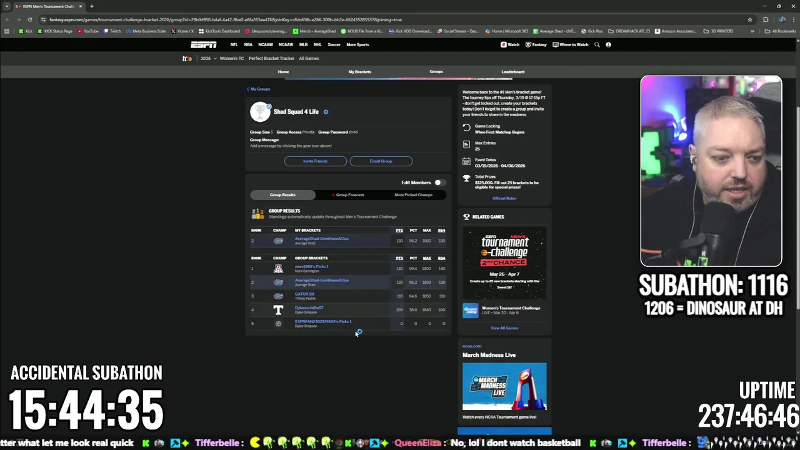Click the Arizona champ logo in rank 1 row
The height and width of the screenshot is (450, 800).
278,269
